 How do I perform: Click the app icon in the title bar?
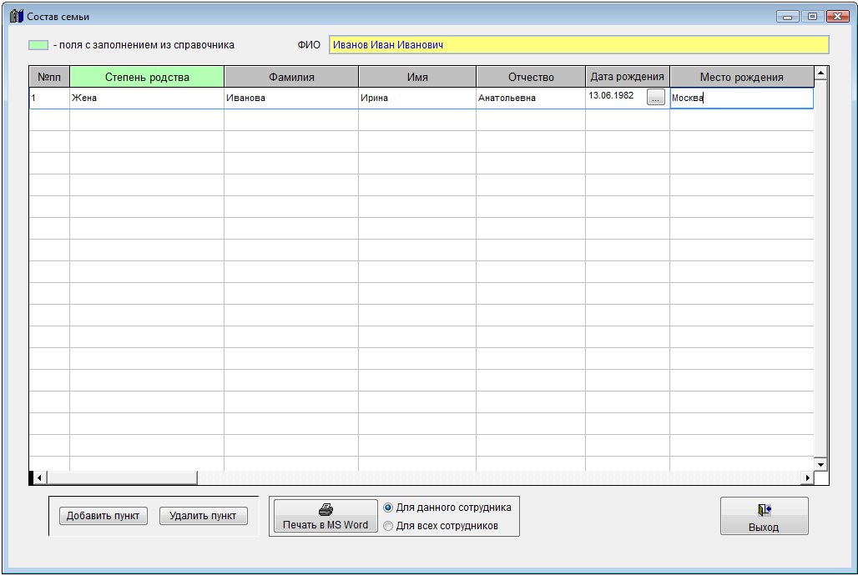pos(17,17)
